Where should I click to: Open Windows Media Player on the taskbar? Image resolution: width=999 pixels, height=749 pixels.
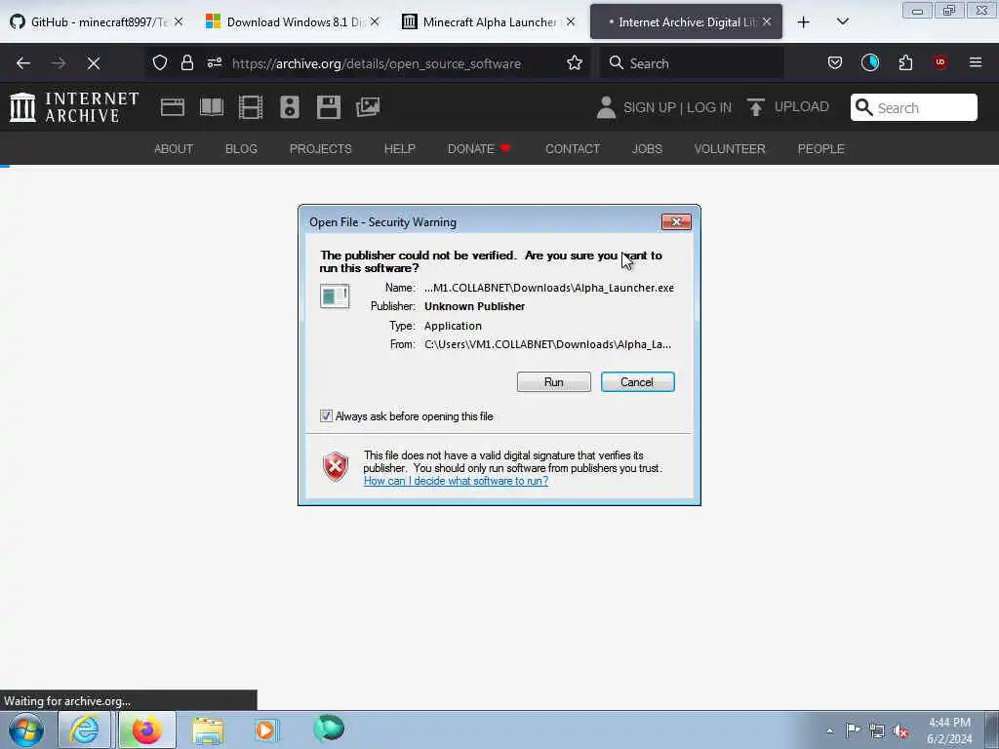(x=265, y=729)
